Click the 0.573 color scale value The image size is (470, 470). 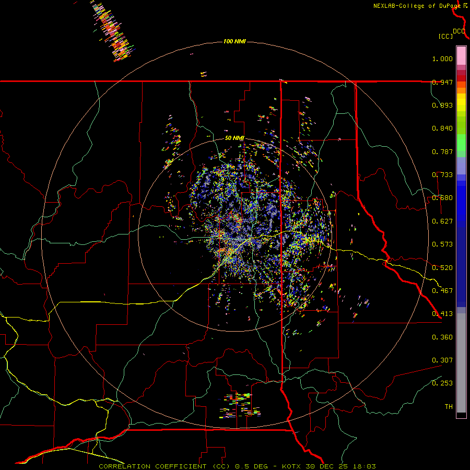(x=442, y=244)
